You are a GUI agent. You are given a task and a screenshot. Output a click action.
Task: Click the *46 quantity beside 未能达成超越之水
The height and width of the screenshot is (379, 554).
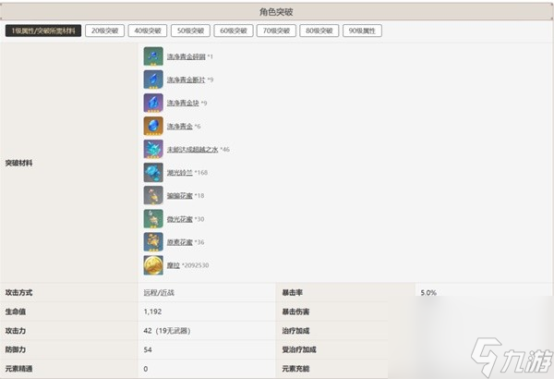(x=224, y=150)
